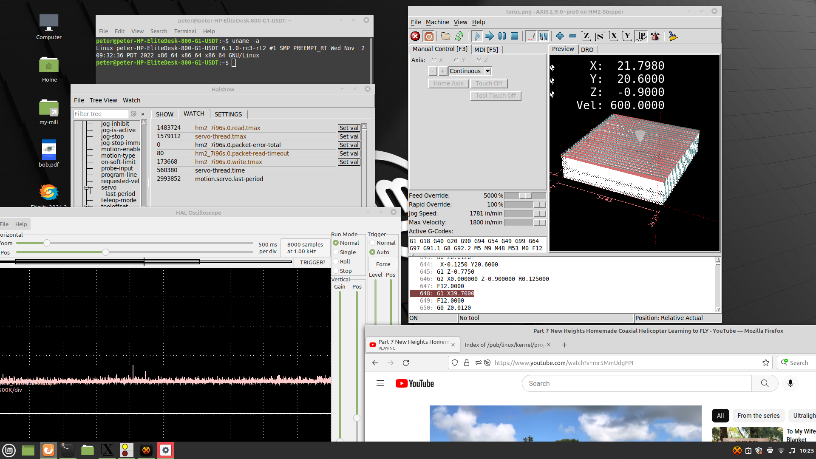Go back in Firefox navigation
This screenshot has width=816, height=459.
pos(375,363)
